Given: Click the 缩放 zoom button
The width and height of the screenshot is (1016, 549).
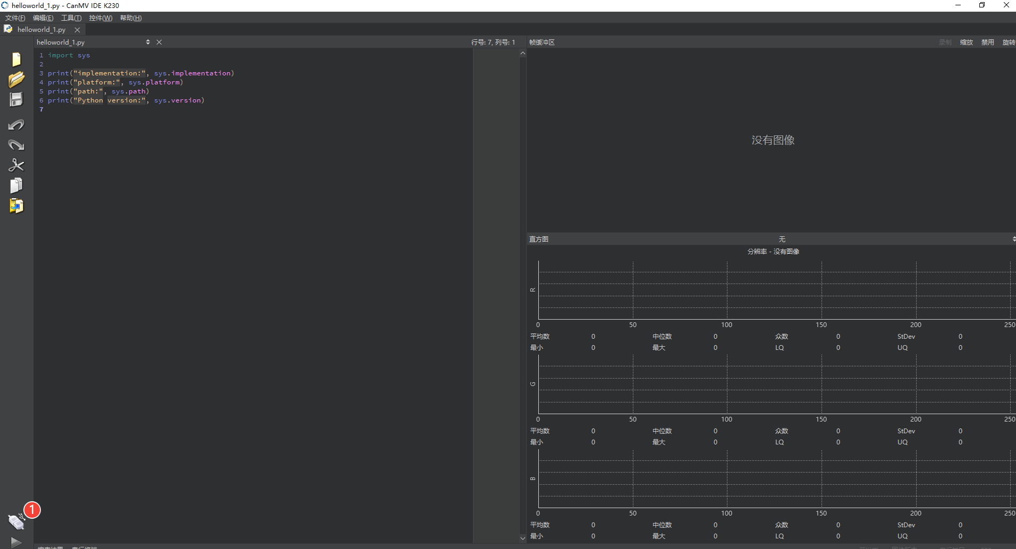Looking at the screenshot, I should coord(966,42).
